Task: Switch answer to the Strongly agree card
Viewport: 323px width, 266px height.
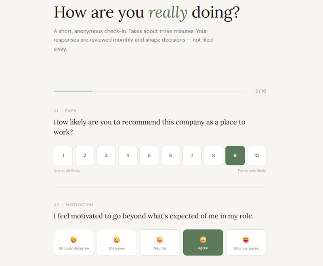Action: (246, 243)
